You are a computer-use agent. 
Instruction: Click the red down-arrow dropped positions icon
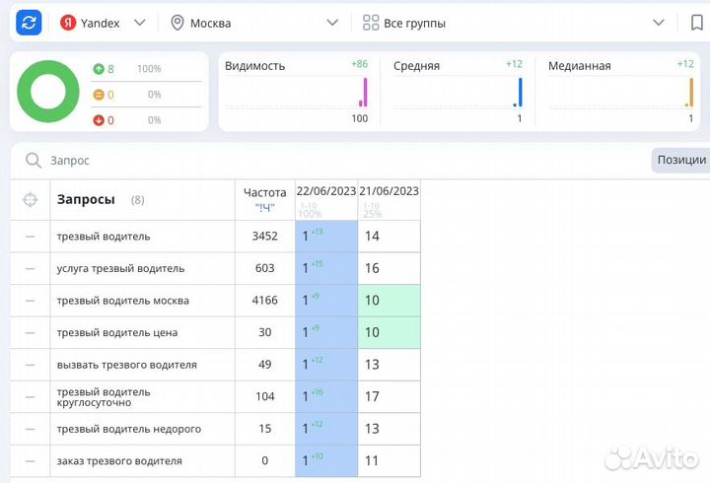(98, 120)
